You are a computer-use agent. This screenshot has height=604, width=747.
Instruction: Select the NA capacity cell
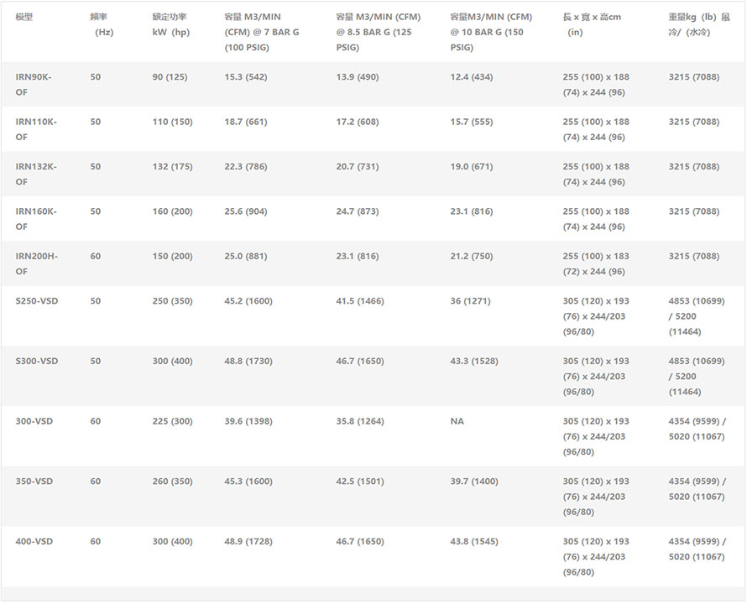[x=457, y=421]
